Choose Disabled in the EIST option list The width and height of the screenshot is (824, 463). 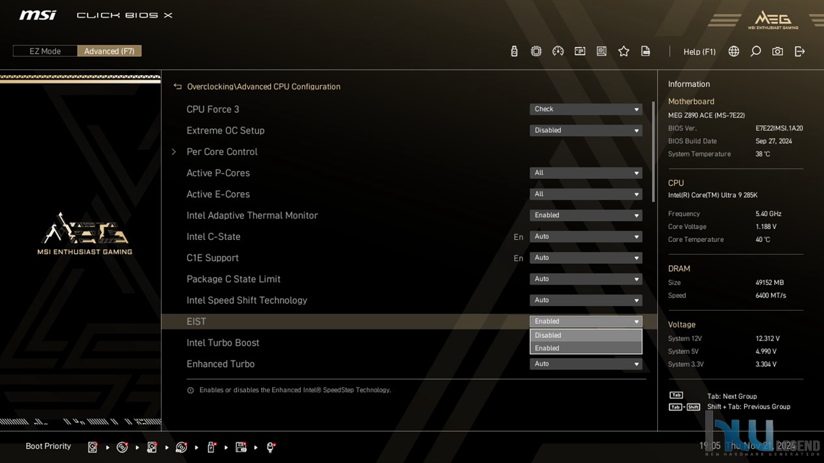point(586,335)
